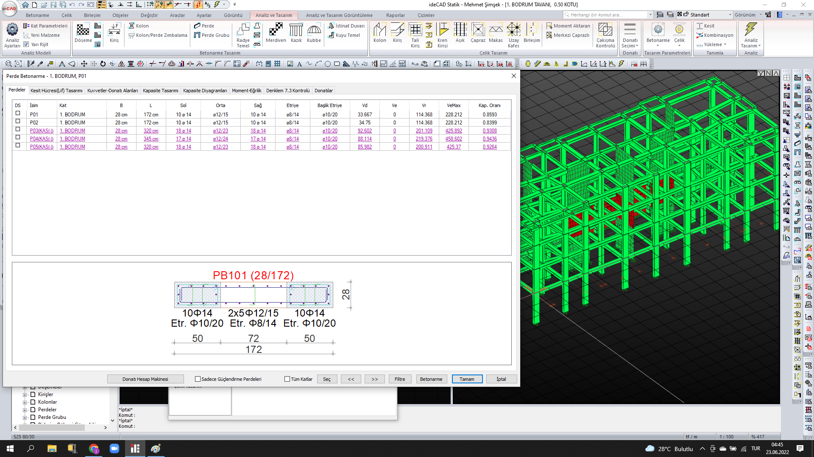Expand the Kirişler tree node
Image resolution: width=814 pixels, height=457 pixels.
25,395
